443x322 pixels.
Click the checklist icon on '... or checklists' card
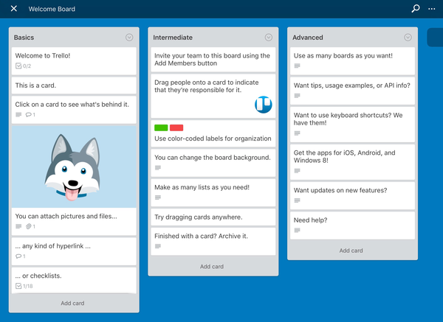click(18, 286)
